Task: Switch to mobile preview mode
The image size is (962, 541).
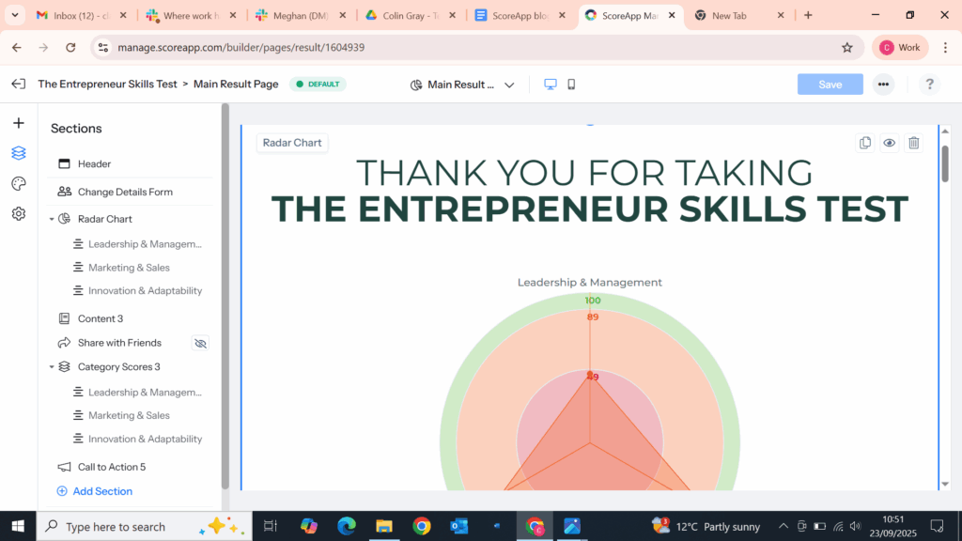Action: [x=573, y=84]
